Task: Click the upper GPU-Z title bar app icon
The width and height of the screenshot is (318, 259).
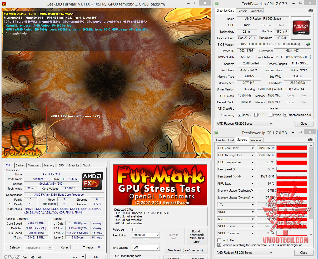Action: point(216,4)
